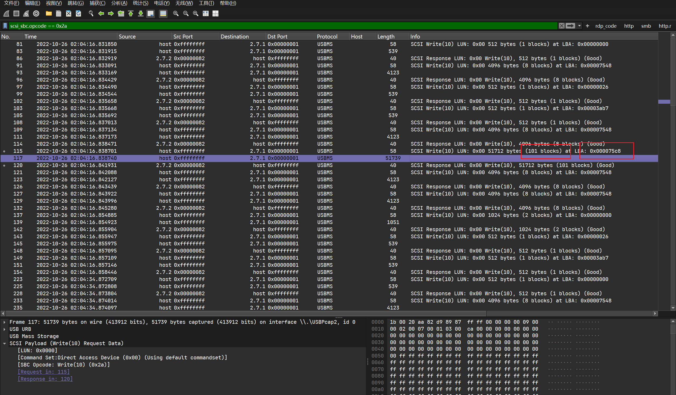
Task: Apply the display filter arrow button
Action: [x=570, y=26]
